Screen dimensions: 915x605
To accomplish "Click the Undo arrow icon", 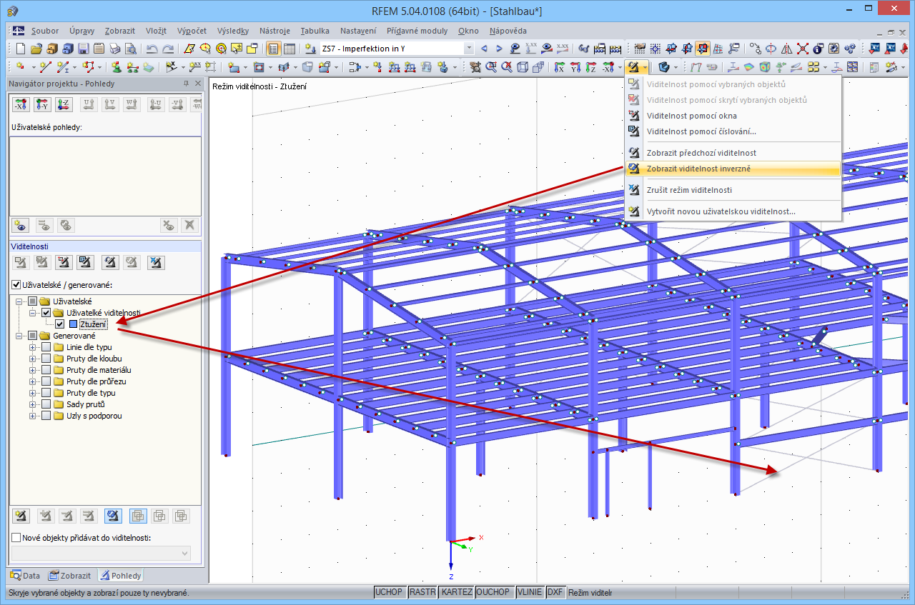I will (152, 49).
